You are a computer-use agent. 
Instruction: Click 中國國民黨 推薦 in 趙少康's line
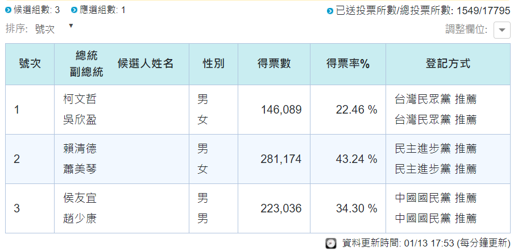(x=436, y=219)
